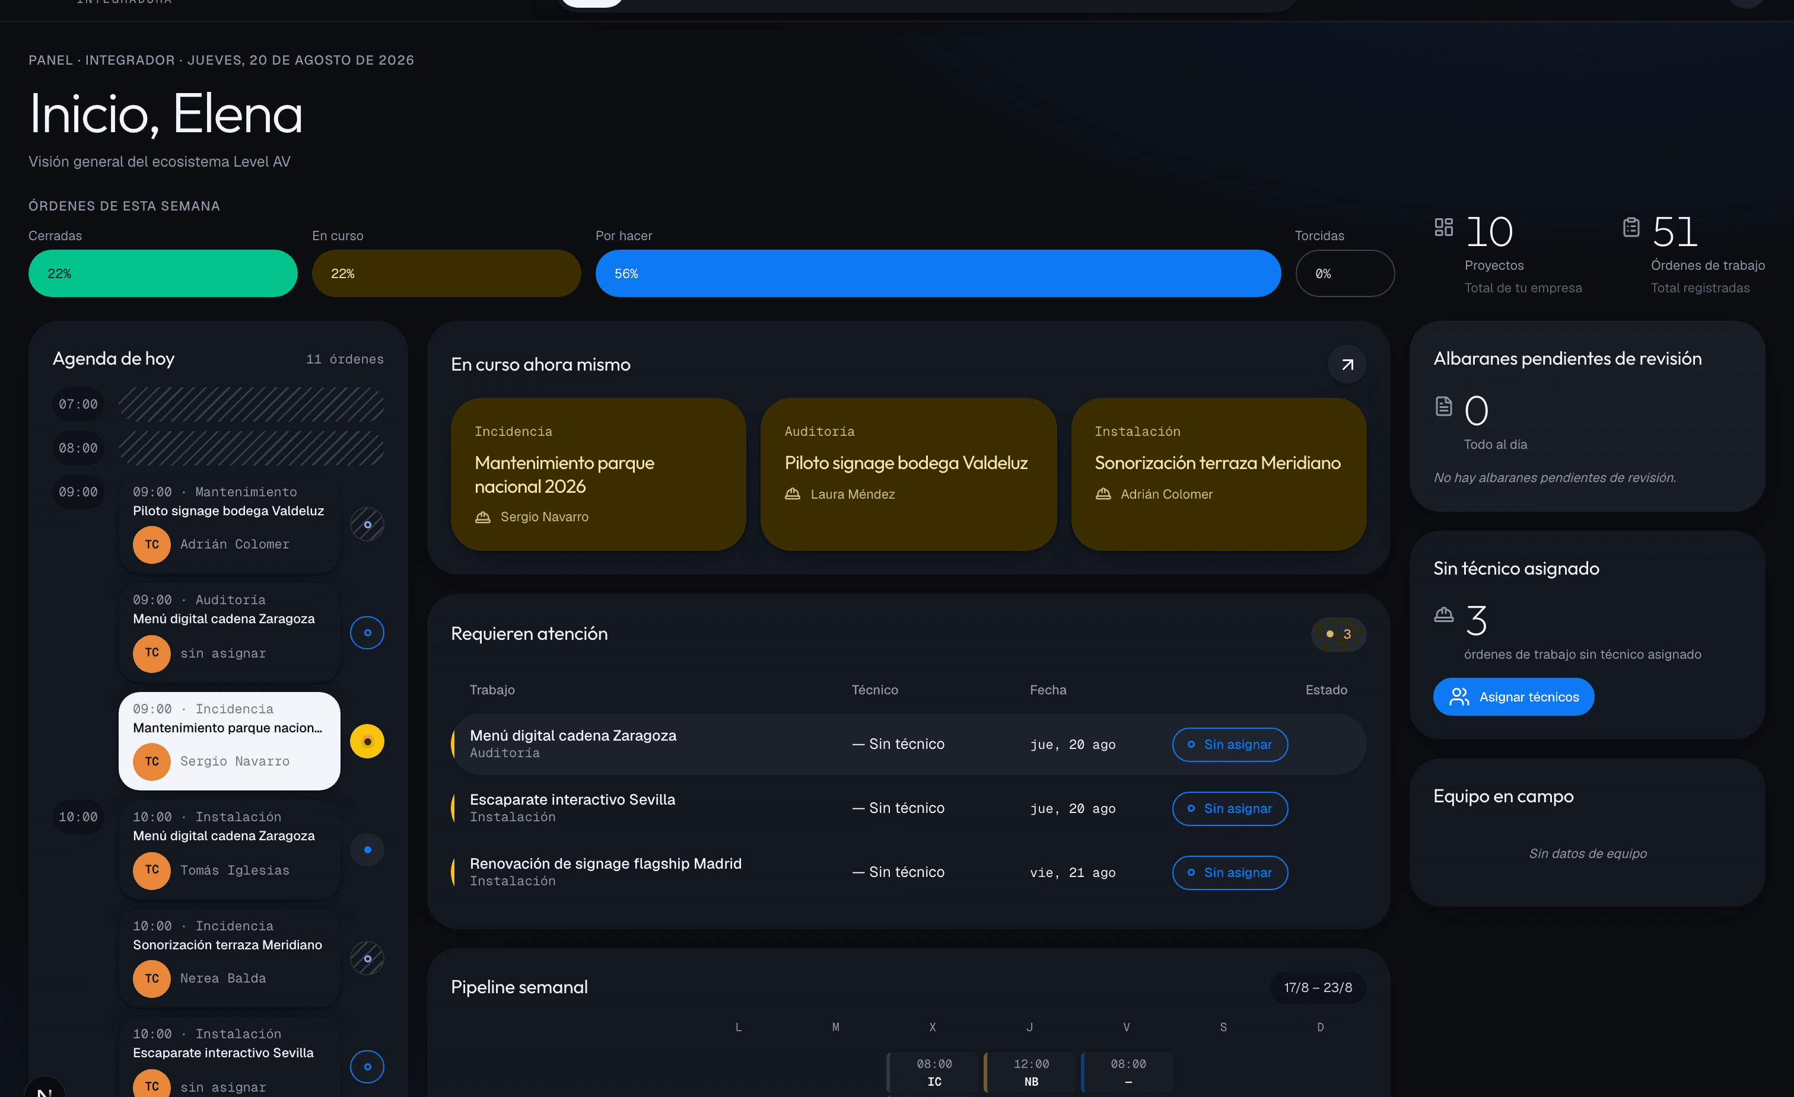
Task: Open 10:00 Instalación Menú digital cadena Zaragoza item
Action: coord(230,850)
